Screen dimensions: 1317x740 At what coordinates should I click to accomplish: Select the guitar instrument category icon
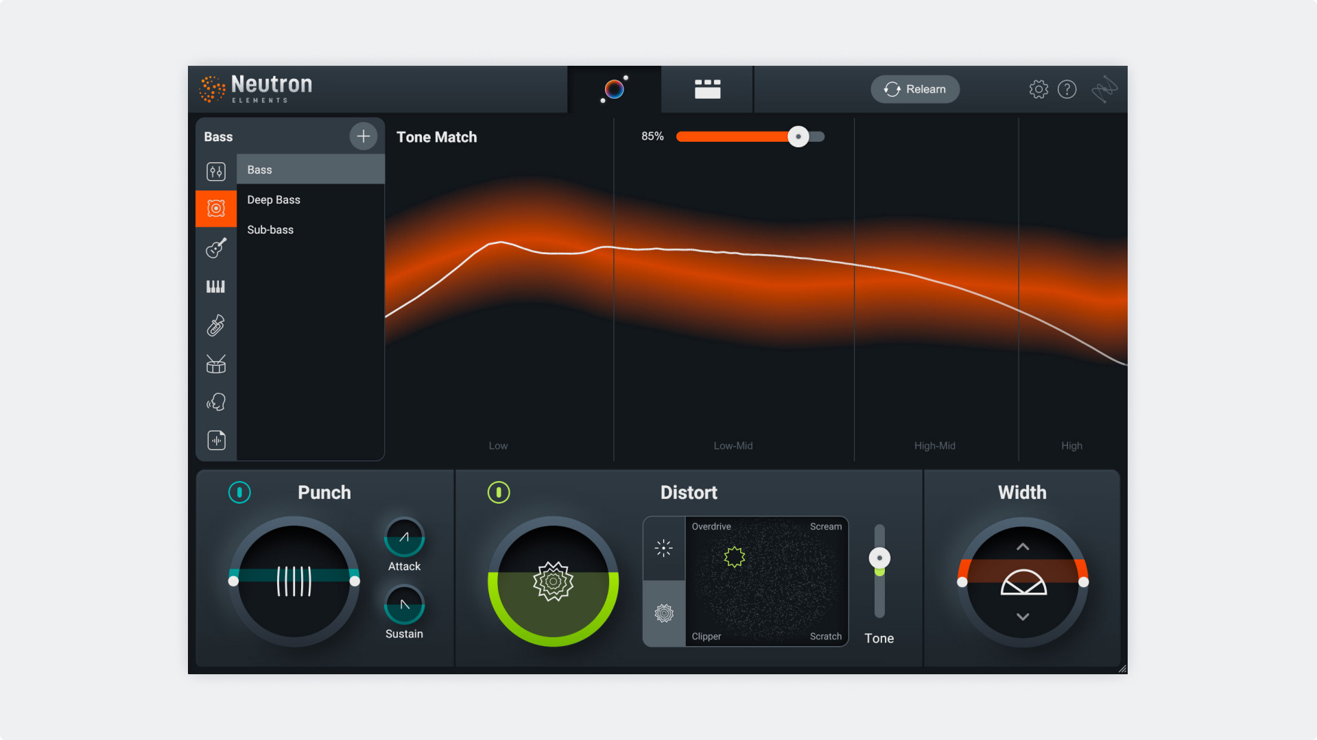216,247
